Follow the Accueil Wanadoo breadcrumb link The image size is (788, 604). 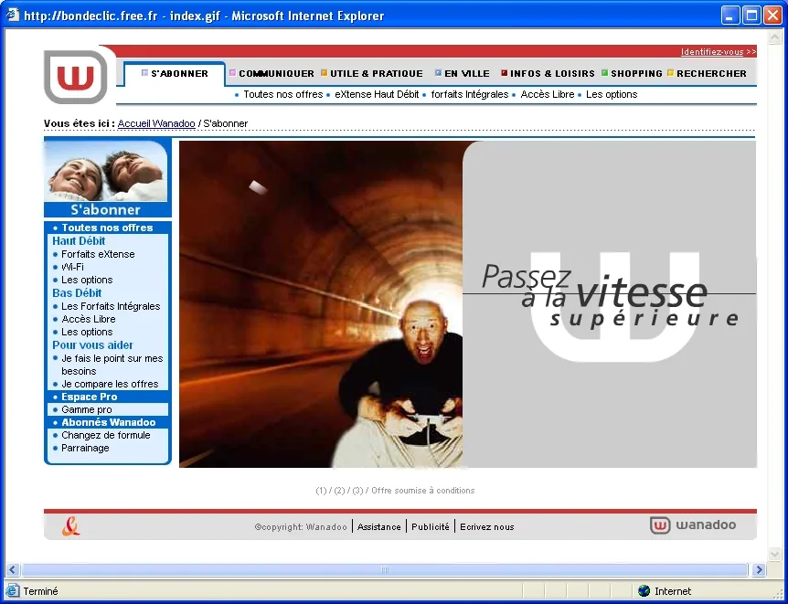156,123
